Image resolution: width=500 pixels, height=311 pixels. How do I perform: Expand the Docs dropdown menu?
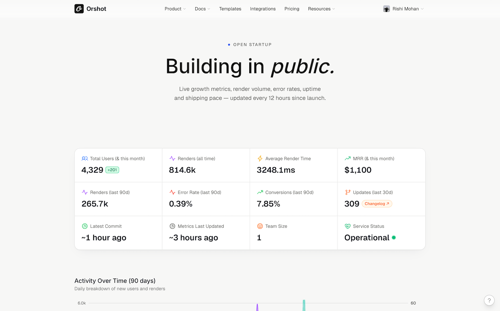tap(202, 9)
